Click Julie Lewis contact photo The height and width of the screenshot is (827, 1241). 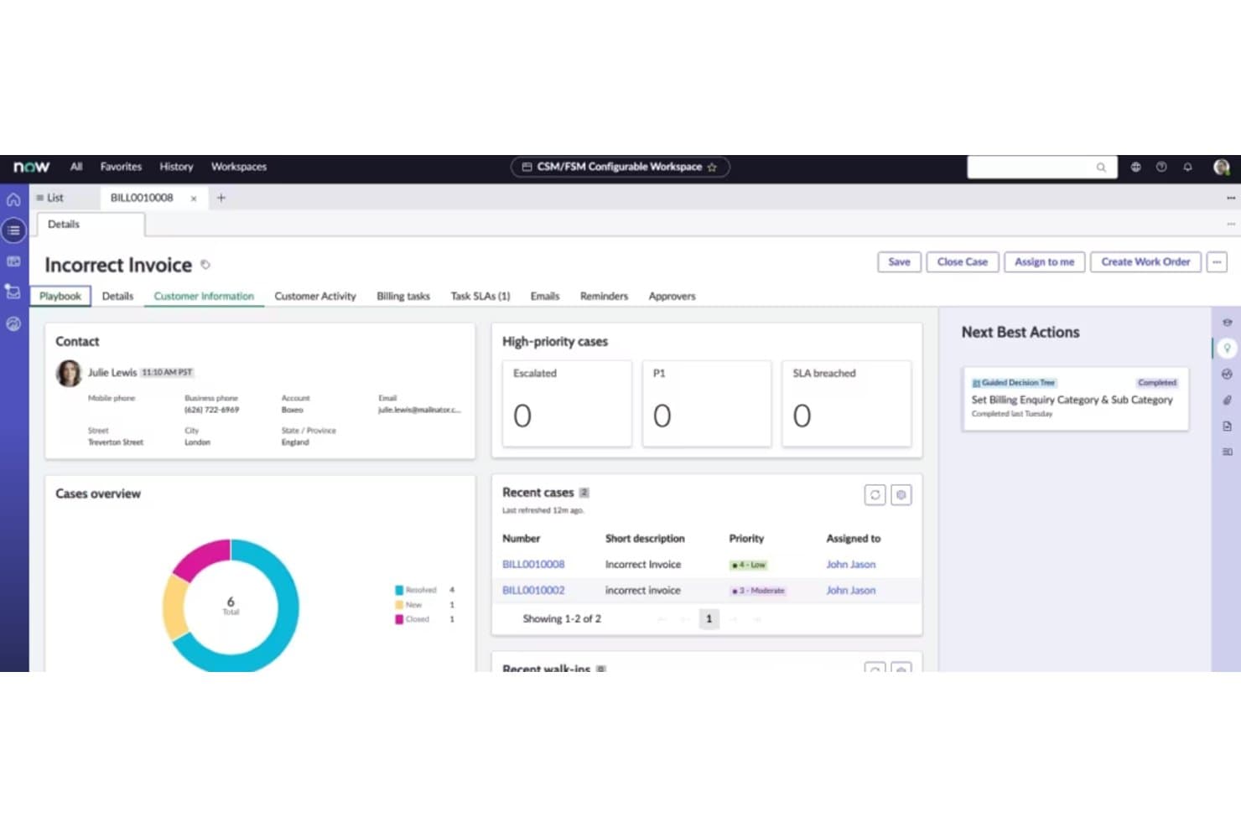tap(69, 373)
